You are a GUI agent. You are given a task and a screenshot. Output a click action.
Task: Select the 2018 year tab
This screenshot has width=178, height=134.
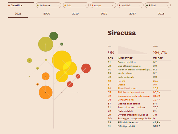click(104, 14)
